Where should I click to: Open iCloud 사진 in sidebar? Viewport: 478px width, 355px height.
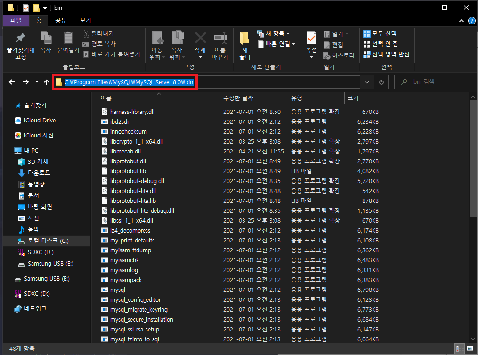(x=34, y=135)
